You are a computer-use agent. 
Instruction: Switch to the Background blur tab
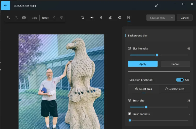(128, 18)
